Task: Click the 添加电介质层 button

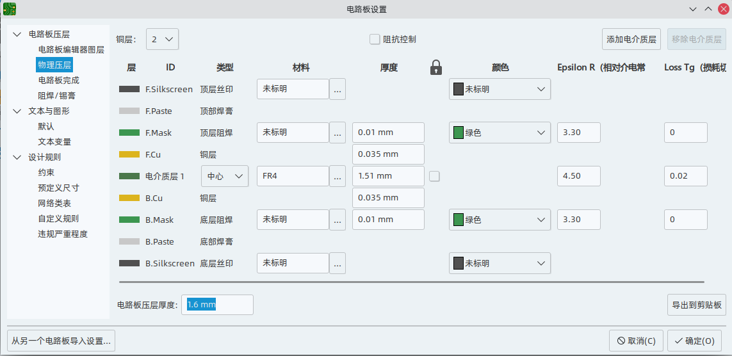Action: coord(632,39)
